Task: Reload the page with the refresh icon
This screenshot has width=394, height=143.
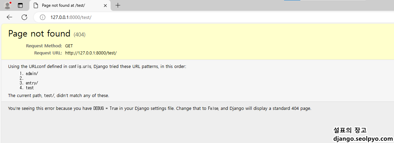Action: tap(24, 17)
